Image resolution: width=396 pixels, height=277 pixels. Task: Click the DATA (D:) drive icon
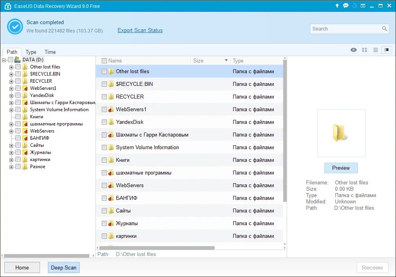click(x=17, y=59)
